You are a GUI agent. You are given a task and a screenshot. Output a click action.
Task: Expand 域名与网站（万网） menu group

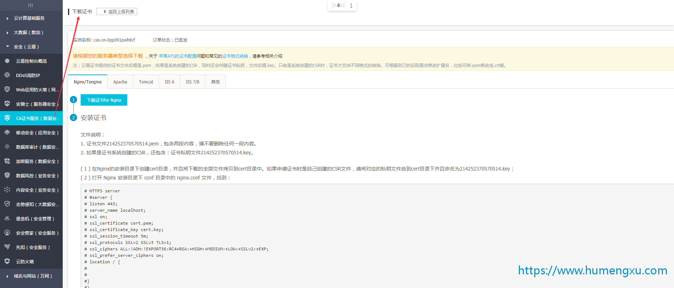[31, 276]
